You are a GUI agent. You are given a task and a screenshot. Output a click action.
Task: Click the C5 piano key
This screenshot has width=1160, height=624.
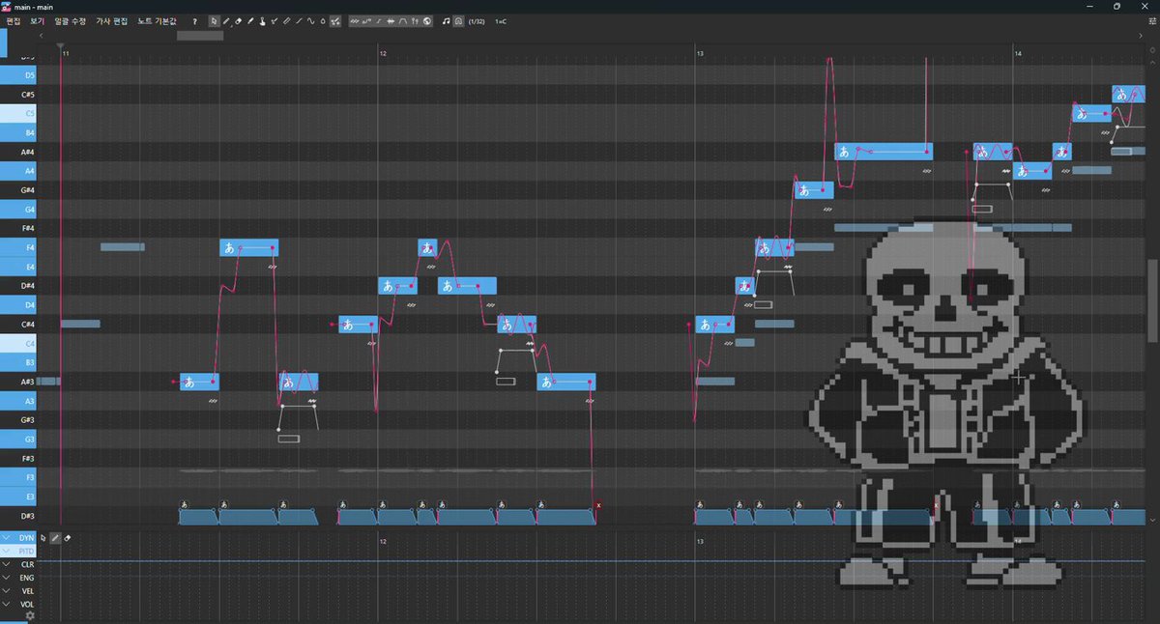[17, 113]
